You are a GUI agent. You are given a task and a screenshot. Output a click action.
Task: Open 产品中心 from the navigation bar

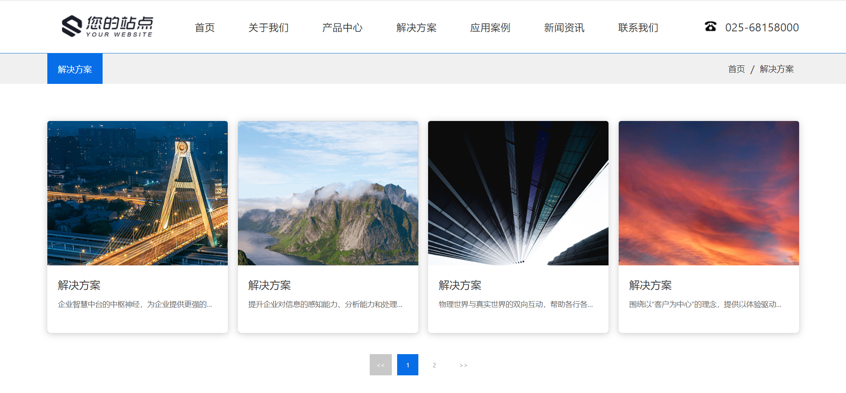[342, 28]
